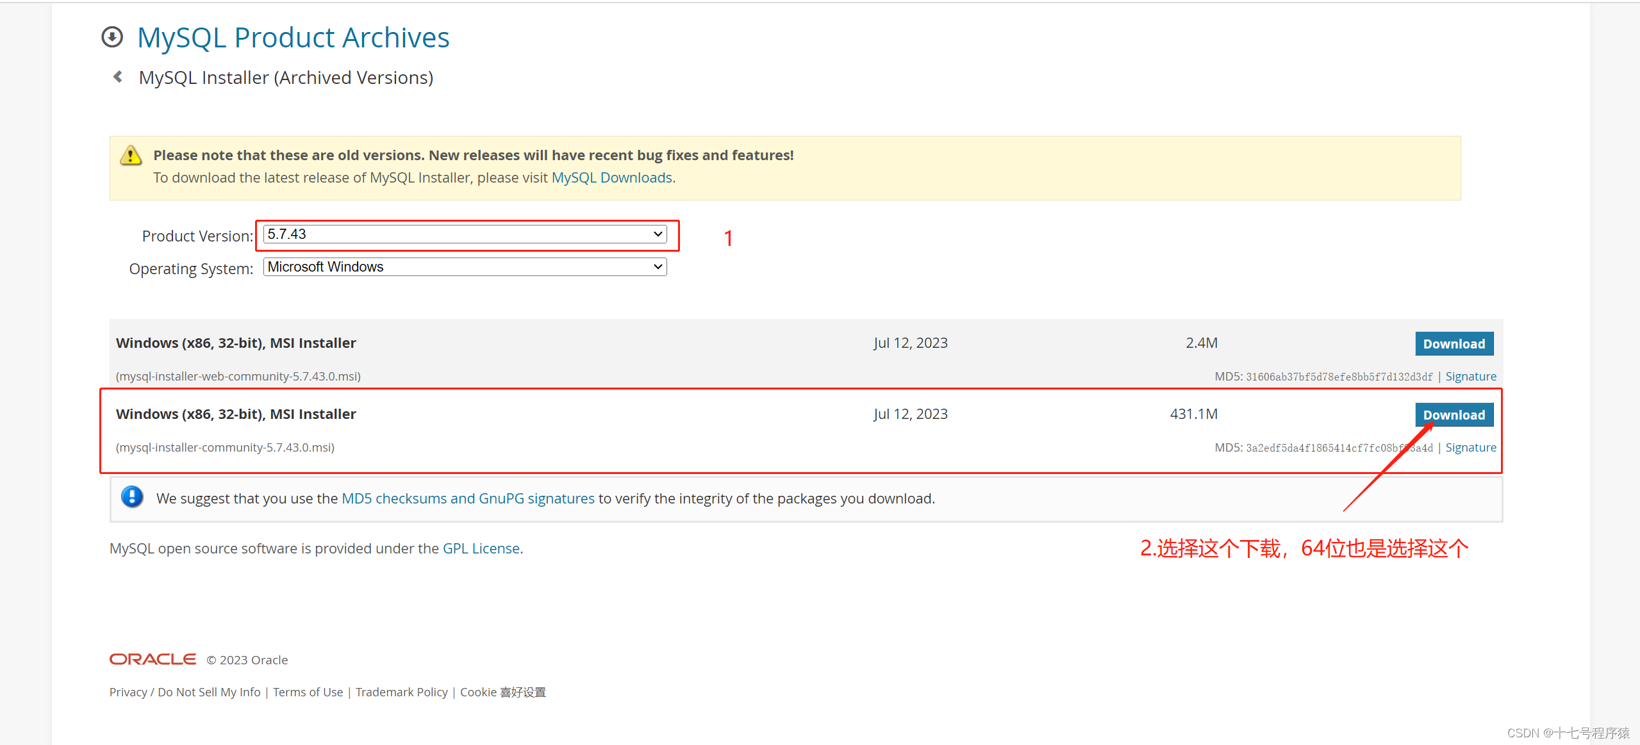
Task: Open the Trademark Policy link
Action: coord(401,692)
